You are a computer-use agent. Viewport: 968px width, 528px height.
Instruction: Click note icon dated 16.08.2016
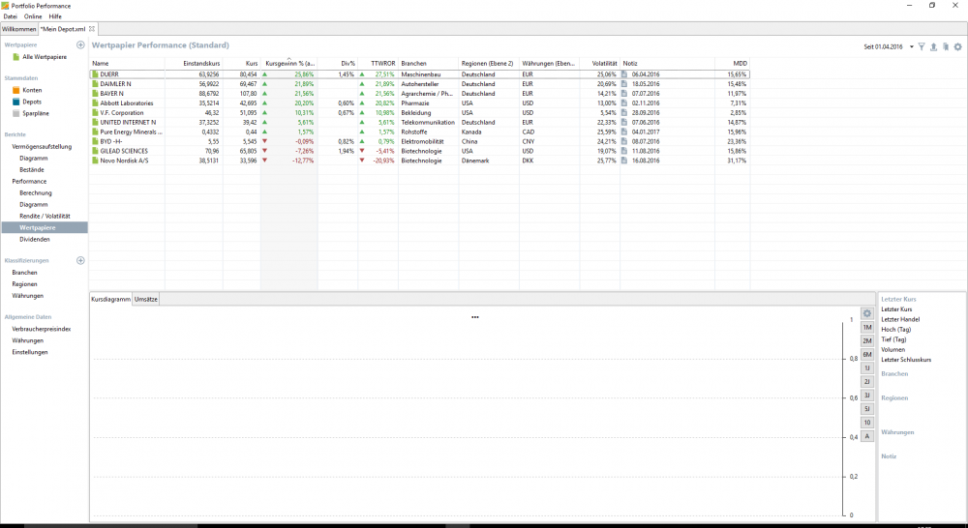point(624,161)
